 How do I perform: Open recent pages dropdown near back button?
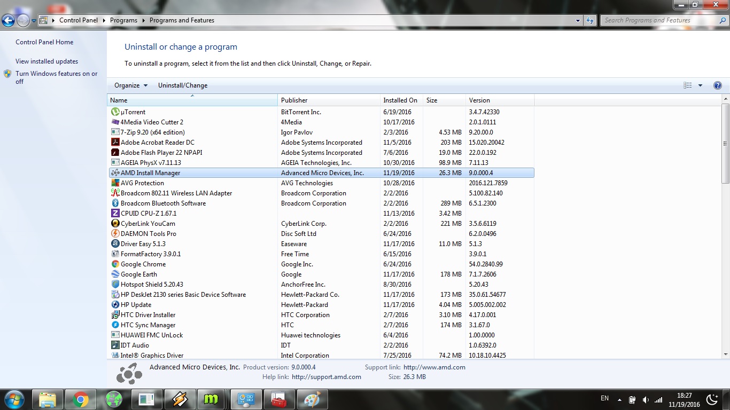tap(34, 21)
